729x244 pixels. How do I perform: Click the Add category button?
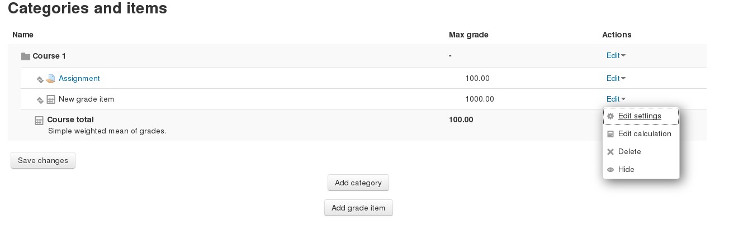point(358,183)
